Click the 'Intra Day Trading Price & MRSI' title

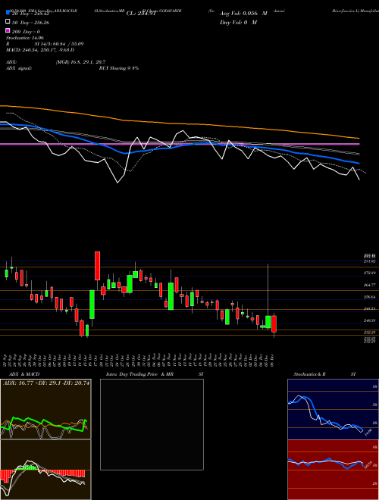point(155,374)
